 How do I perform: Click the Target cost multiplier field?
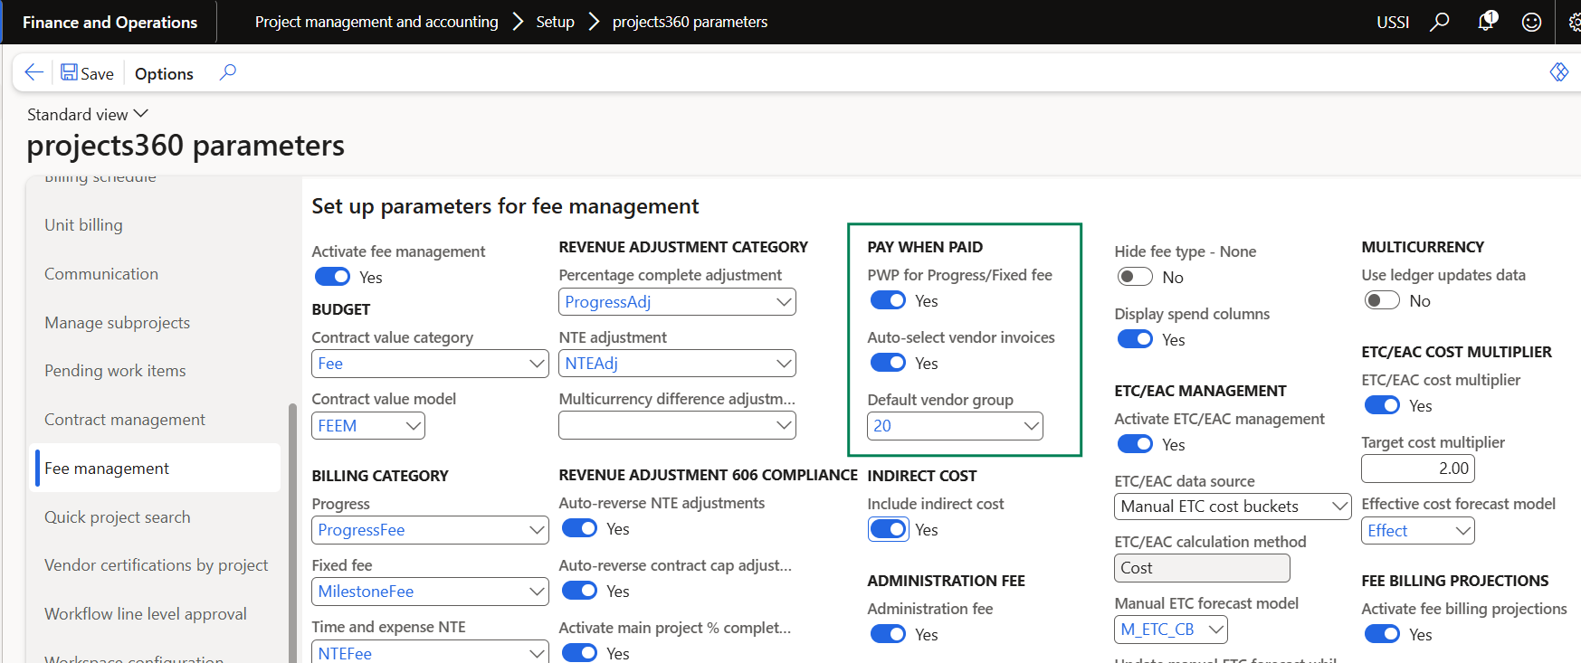click(x=1417, y=469)
